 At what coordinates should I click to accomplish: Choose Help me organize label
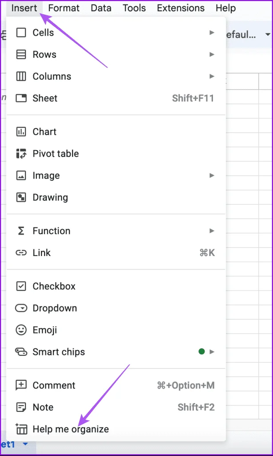pos(71,429)
